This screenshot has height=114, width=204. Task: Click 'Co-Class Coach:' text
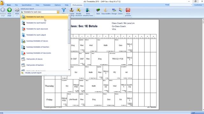pyautogui.click(x=119, y=26)
